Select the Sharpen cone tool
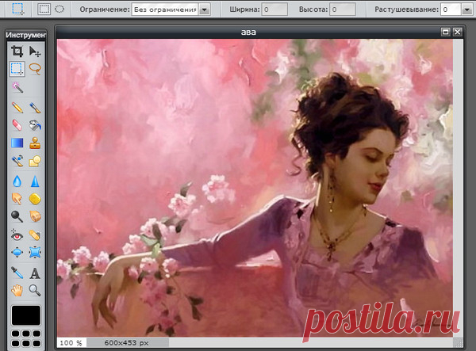This screenshot has height=351, width=476. coord(35,181)
